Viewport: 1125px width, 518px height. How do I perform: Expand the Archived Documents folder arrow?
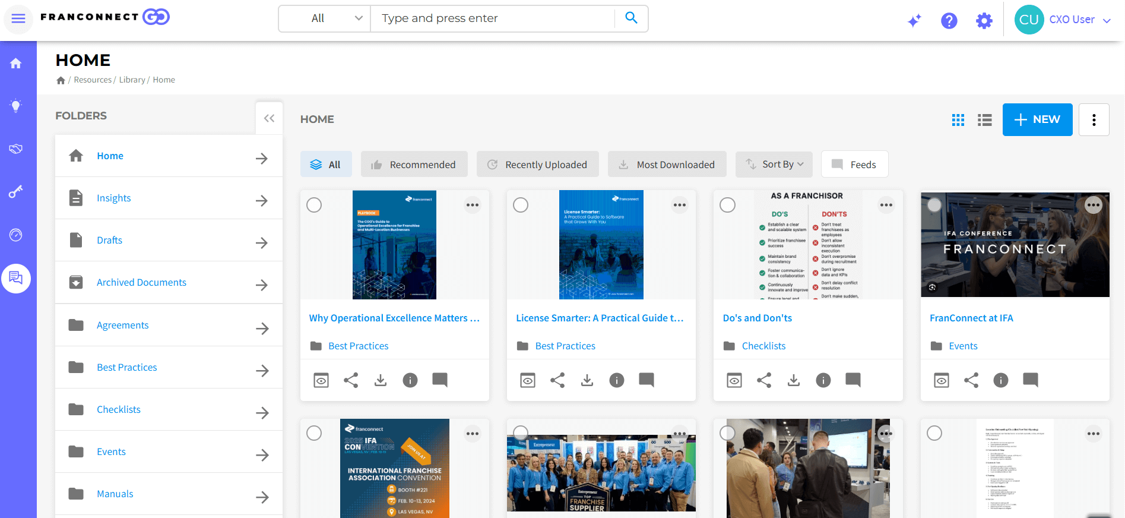[262, 285]
